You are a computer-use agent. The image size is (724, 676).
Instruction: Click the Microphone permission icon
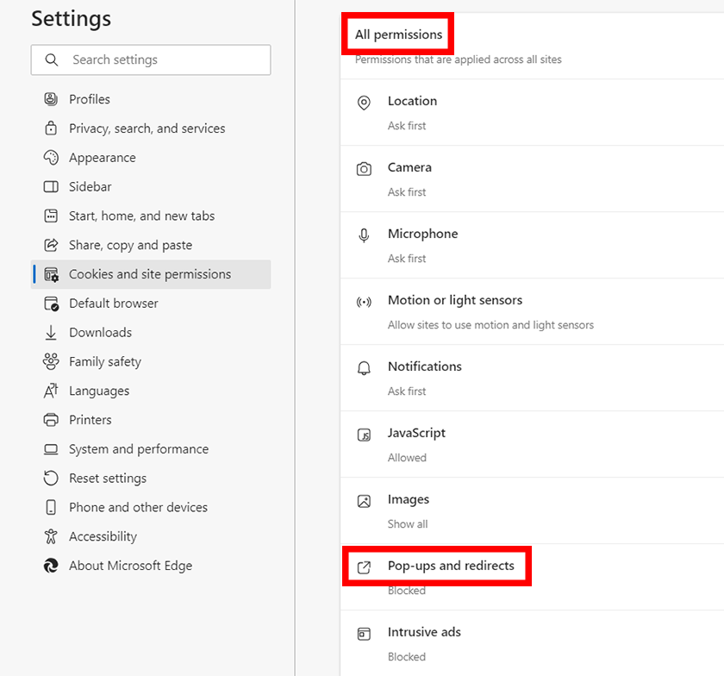pos(364,235)
